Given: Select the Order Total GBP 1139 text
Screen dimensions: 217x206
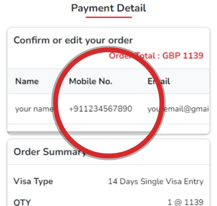Looking at the screenshot, I should (156, 55).
